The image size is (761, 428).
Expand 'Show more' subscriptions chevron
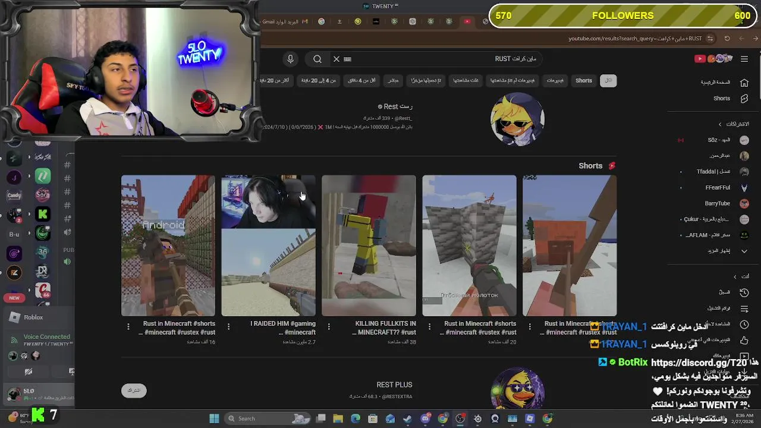click(744, 251)
